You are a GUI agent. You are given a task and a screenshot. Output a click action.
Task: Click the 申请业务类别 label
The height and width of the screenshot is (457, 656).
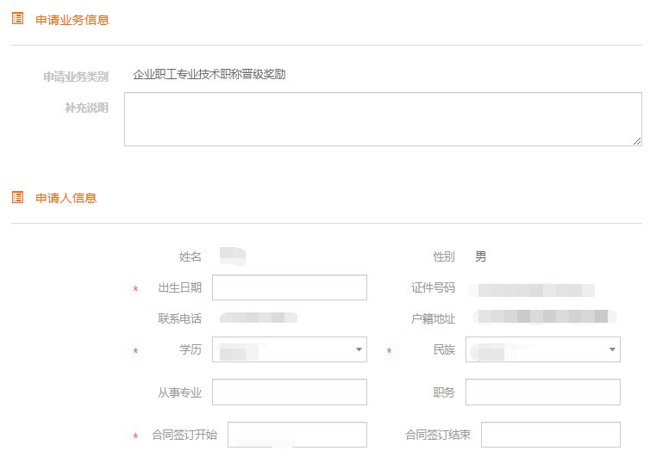(x=76, y=77)
